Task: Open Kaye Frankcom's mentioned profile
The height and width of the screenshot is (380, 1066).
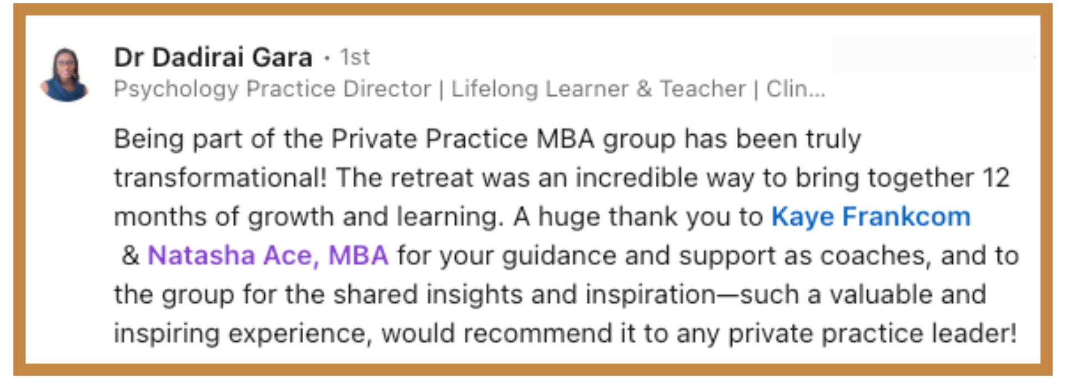Action: tap(871, 216)
